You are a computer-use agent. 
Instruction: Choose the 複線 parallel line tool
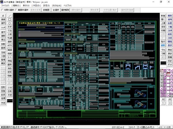pos(10,54)
